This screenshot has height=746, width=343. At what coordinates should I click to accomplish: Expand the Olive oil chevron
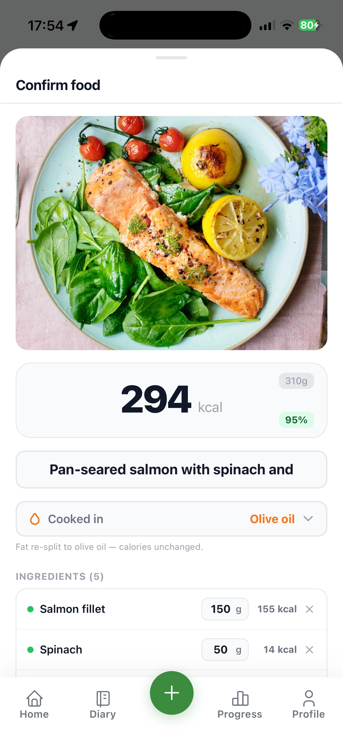tap(308, 519)
